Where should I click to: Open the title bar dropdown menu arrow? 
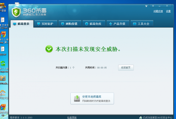tap(153, 6)
